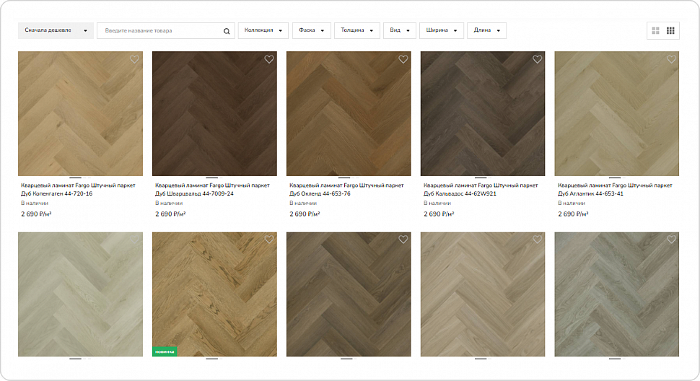Open the Длина filter menu
The image size is (700, 381).
[x=486, y=30]
